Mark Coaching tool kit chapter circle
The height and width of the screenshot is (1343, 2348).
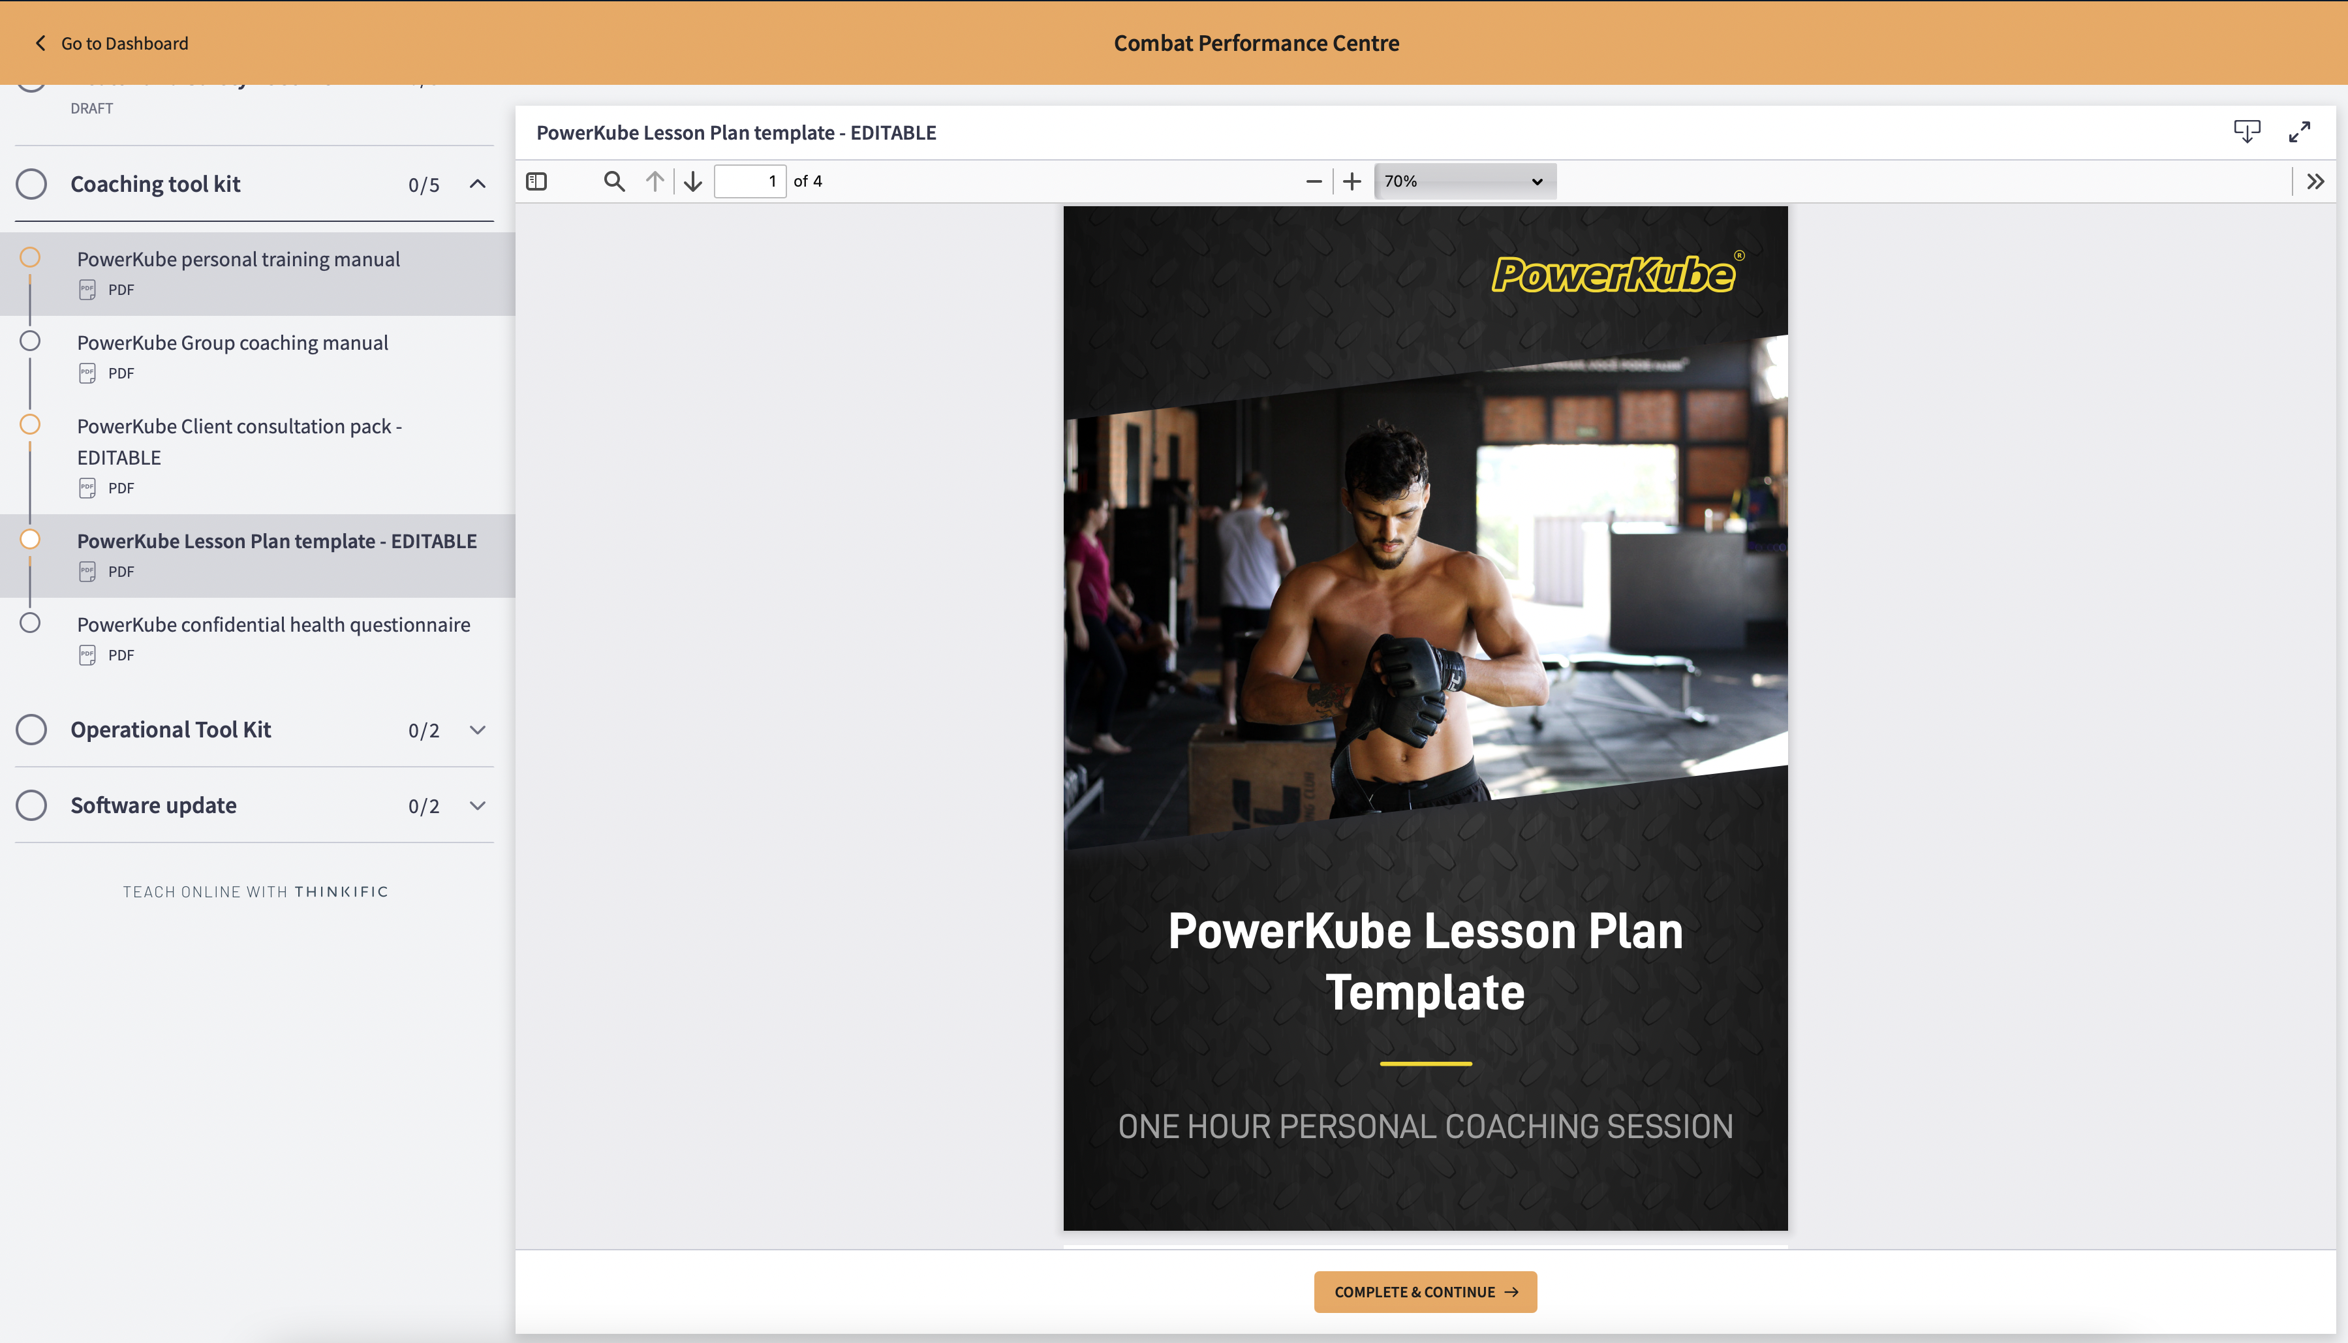tap(31, 183)
